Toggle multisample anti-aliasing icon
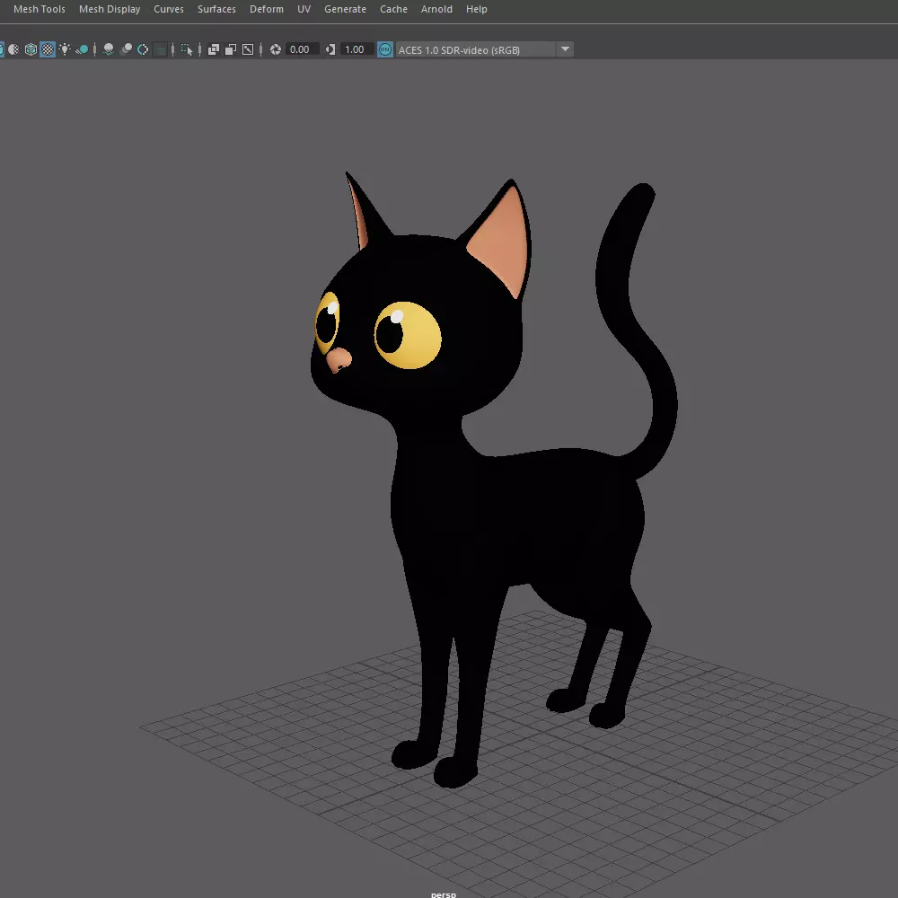Image resolution: width=898 pixels, height=898 pixels. coord(143,49)
